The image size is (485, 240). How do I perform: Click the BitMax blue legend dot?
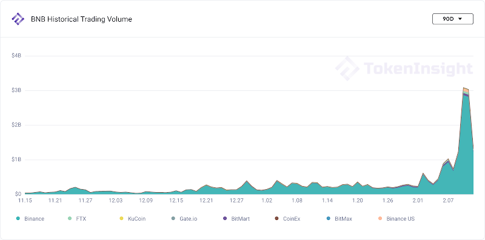click(x=329, y=219)
